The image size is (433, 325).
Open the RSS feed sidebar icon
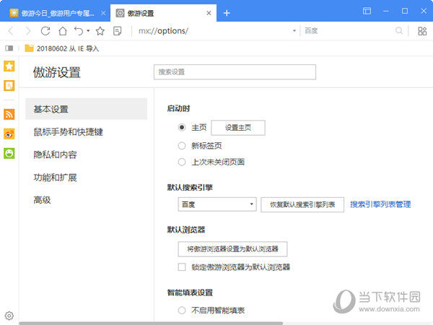point(9,114)
